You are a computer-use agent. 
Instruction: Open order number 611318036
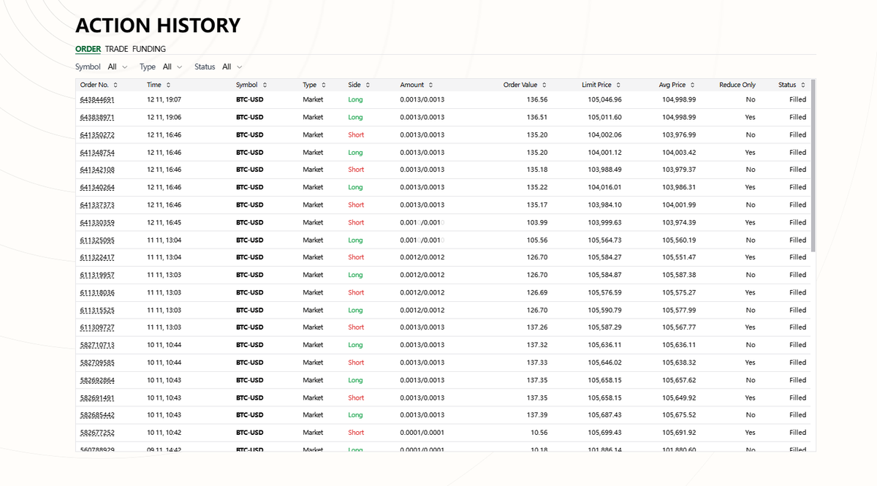(97, 292)
